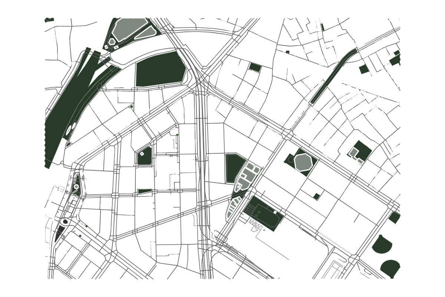This screenshot has height=297, width=445.
Task: Select the dark green square with white diamond
Action: 144,156
